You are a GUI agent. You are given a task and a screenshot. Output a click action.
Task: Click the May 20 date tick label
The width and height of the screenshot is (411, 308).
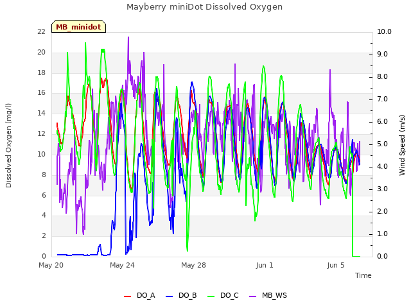point(51,265)
